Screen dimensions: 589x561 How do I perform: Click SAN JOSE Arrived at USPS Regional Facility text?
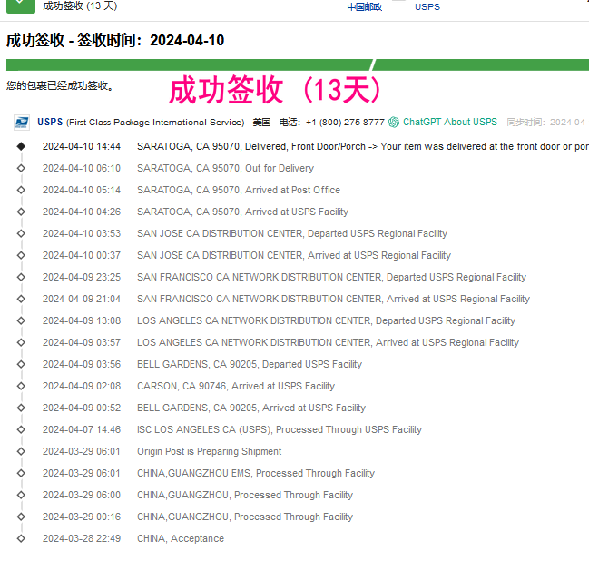[294, 255]
